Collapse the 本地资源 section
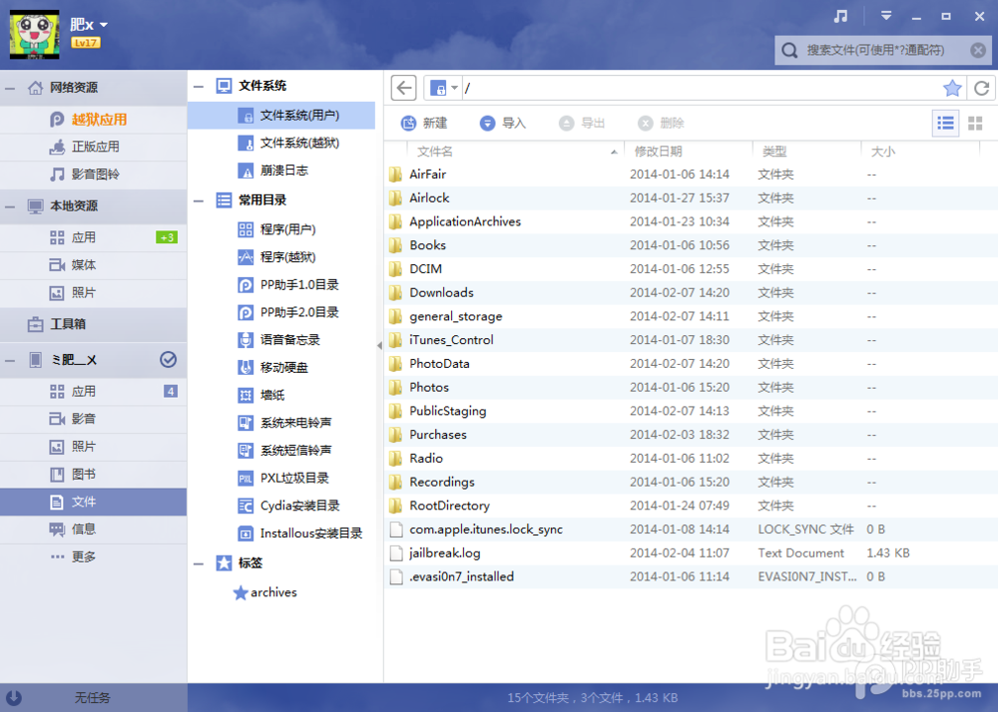This screenshot has height=712, width=998. coord(10,206)
